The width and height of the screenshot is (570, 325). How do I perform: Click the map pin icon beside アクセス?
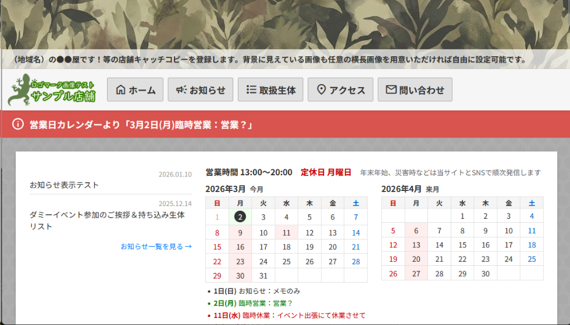coord(321,89)
